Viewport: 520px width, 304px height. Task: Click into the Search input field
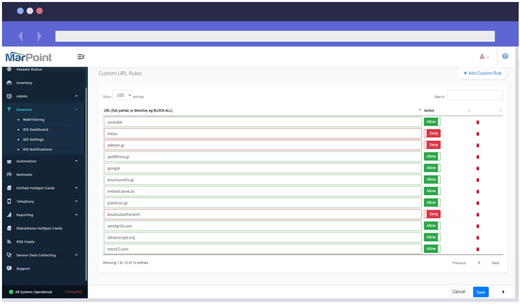click(475, 95)
